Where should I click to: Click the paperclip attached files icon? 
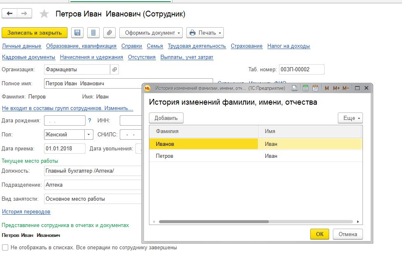click(109, 33)
